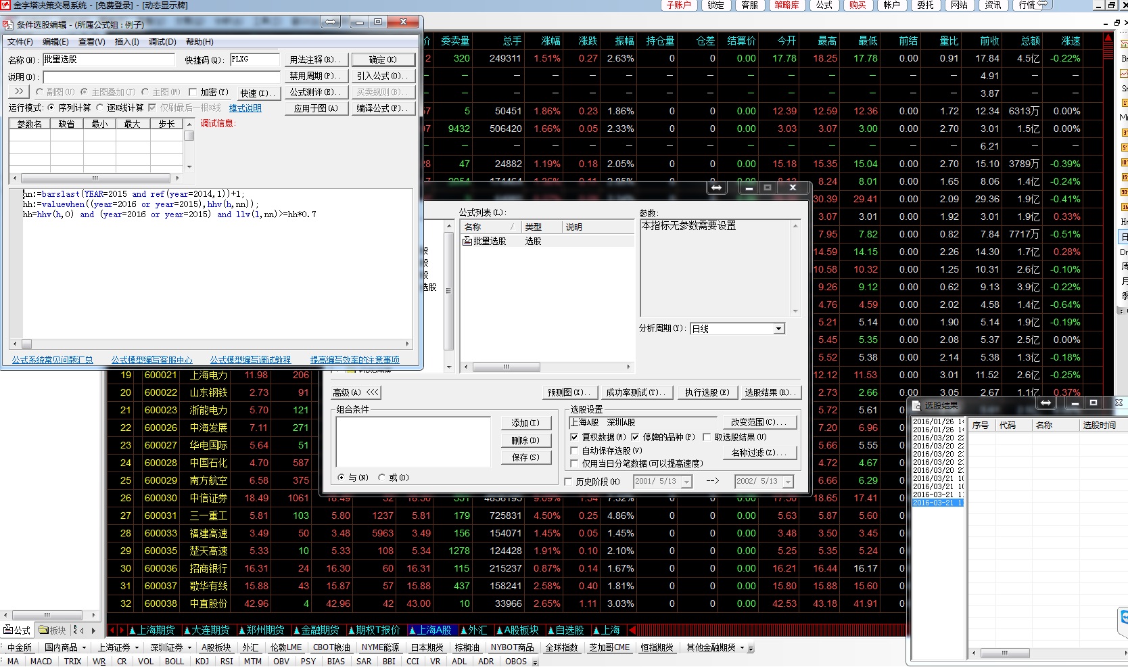Screen dimensions: 1128x667
Task: Open the 查看(V) menu
Action: coord(92,42)
